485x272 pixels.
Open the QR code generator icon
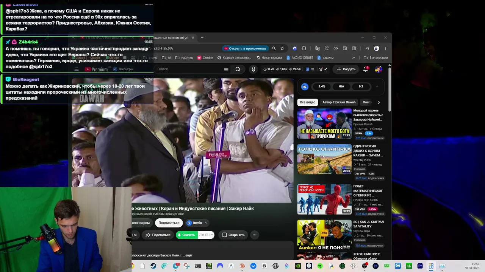pyautogui.click(x=326, y=48)
